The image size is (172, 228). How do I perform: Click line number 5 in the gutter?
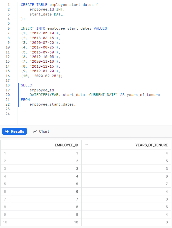pos(9,23)
